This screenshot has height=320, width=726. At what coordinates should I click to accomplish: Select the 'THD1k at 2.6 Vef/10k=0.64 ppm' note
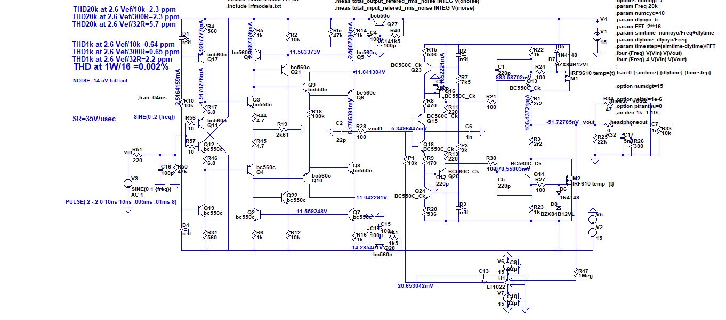[x=123, y=44]
